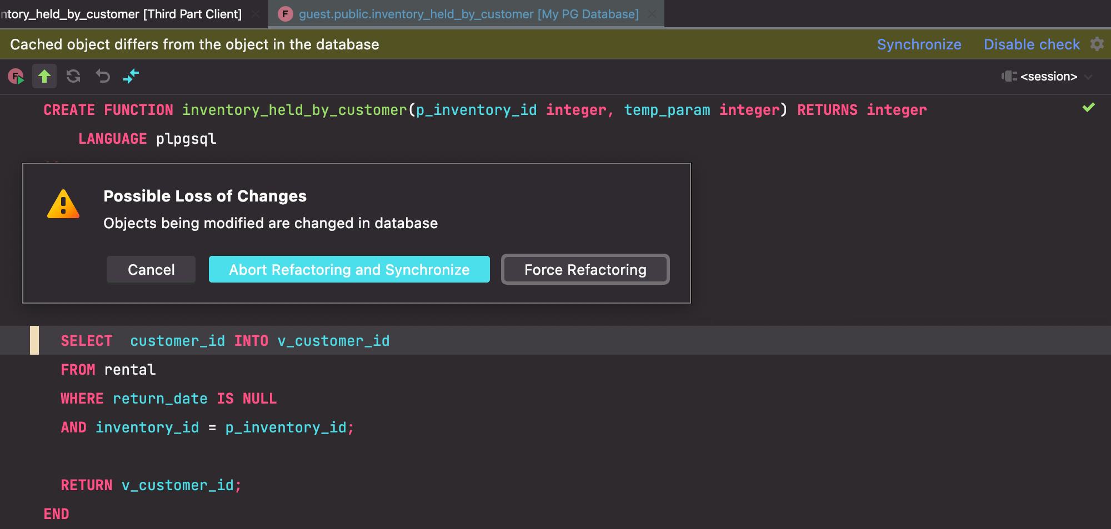Image resolution: width=1111 pixels, height=529 pixels.
Task: Click the session plug icon
Action: 1009,77
